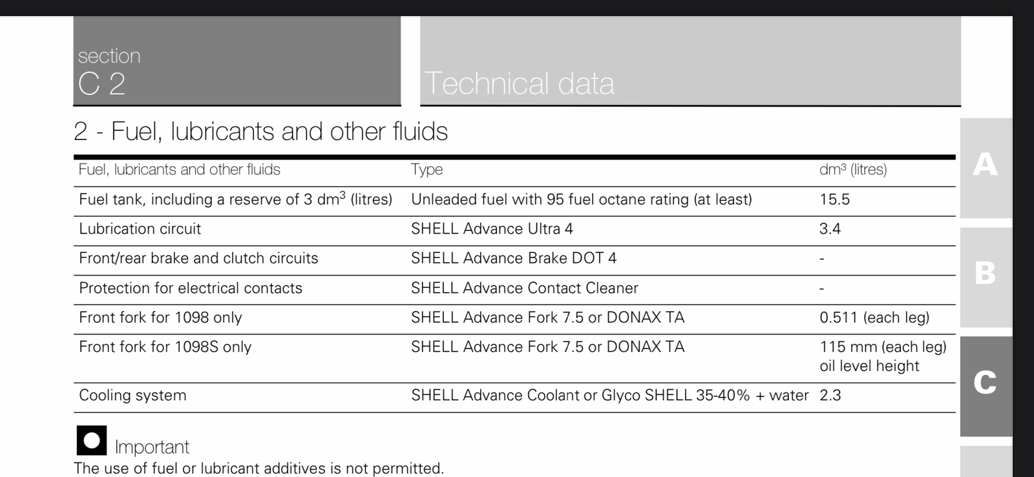Click the 'Technical data' header banner
1034x477 pixels.
click(x=690, y=61)
